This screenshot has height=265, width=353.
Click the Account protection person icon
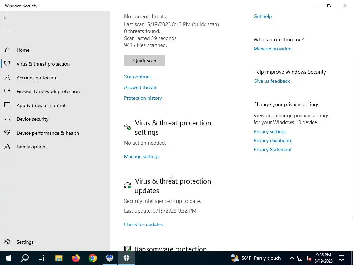coord(7,77)
